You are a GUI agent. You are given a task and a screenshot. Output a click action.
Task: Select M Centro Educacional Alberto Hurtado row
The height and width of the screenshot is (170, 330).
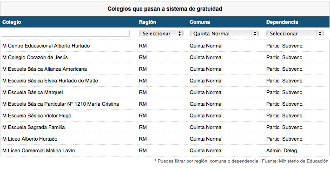[x=165, y=46]
